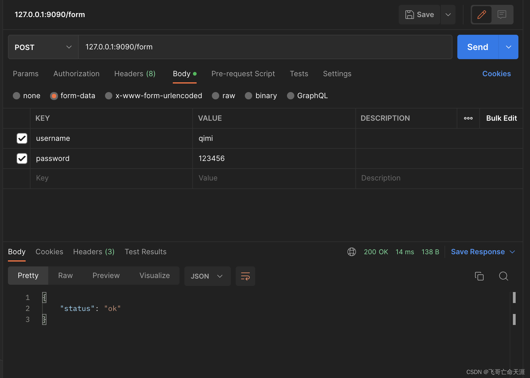Click the username key cell
This screenshot has height=378, width=530.
pos(111,138)
